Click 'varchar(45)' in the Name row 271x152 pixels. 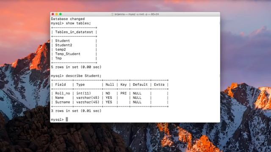[88, 98]
